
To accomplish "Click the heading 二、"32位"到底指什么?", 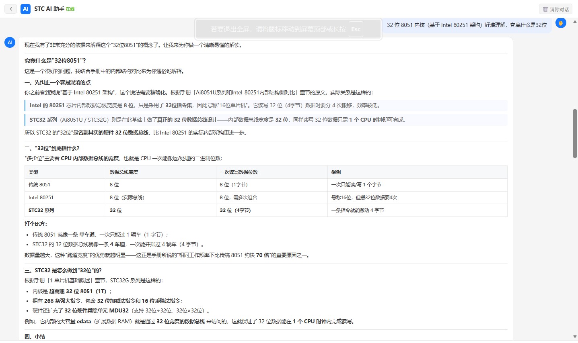I will (x=52, y=148).
